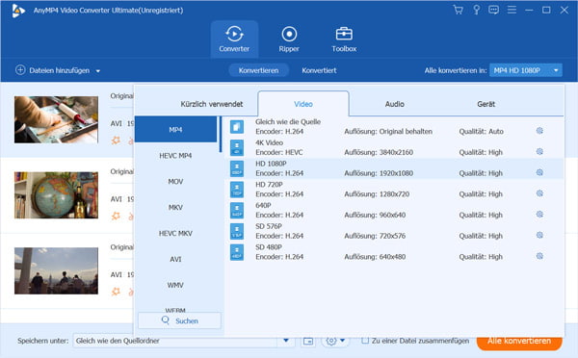Select HEVC MP4 format
The image size is (578, 358).
tap(175, 156)
